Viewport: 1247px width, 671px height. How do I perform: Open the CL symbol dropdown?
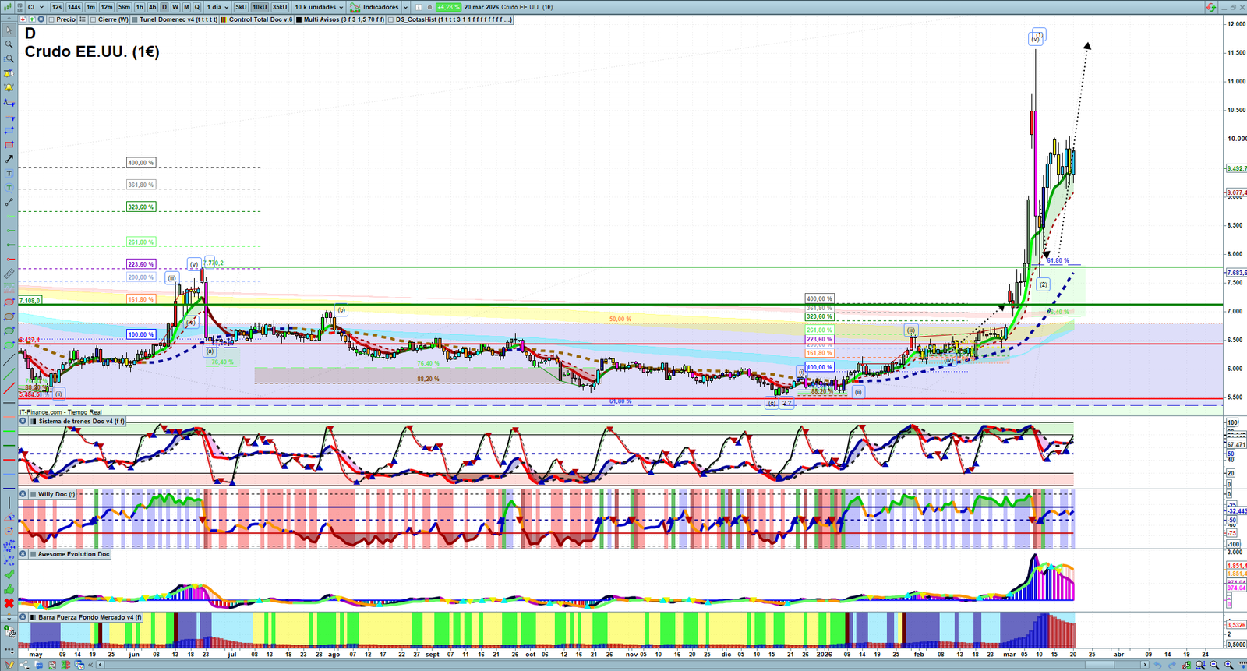coord(35,7)
